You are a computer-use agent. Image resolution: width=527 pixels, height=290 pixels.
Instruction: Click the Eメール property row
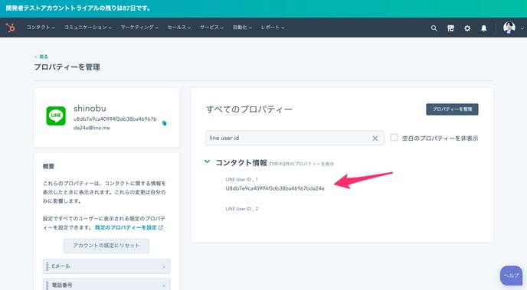pyautogui.click(x=106, y=266)
